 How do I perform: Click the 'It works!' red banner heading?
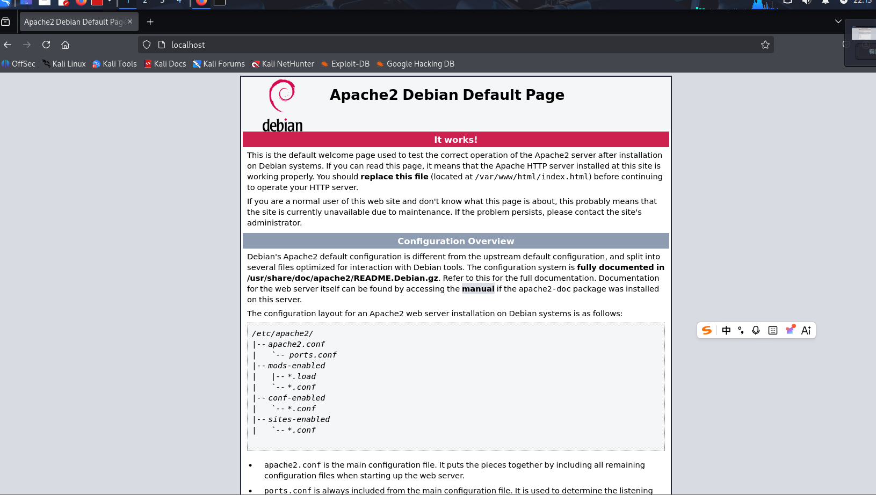tap(456, 140)
